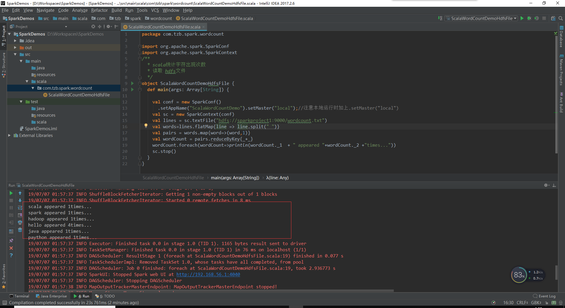Toggle soft-wrap in the console output
The width and height of the screenshot is (565, 308).
20,208
